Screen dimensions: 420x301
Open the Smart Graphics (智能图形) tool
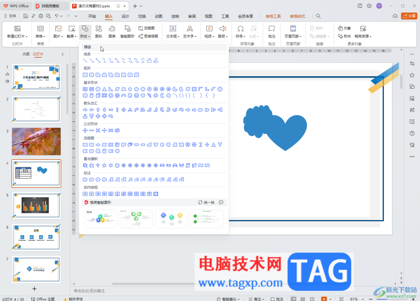click(x=127, y=32)
